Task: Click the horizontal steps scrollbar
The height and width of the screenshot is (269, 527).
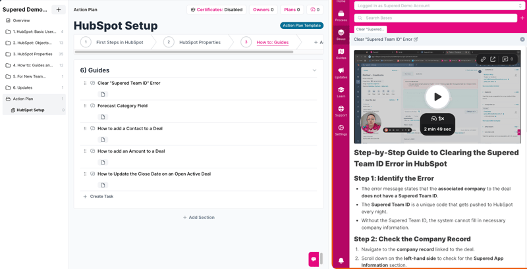Action: tap(184, 52)
